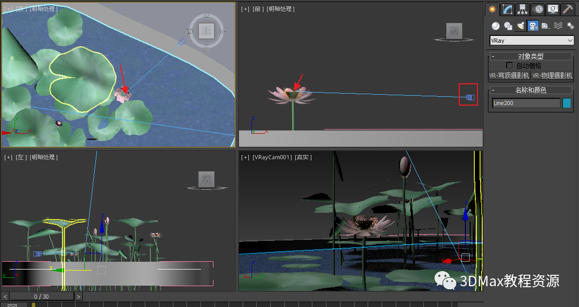
Task: Open the [顶] view menu in the top viewport
Action: [x=21, y=9]
